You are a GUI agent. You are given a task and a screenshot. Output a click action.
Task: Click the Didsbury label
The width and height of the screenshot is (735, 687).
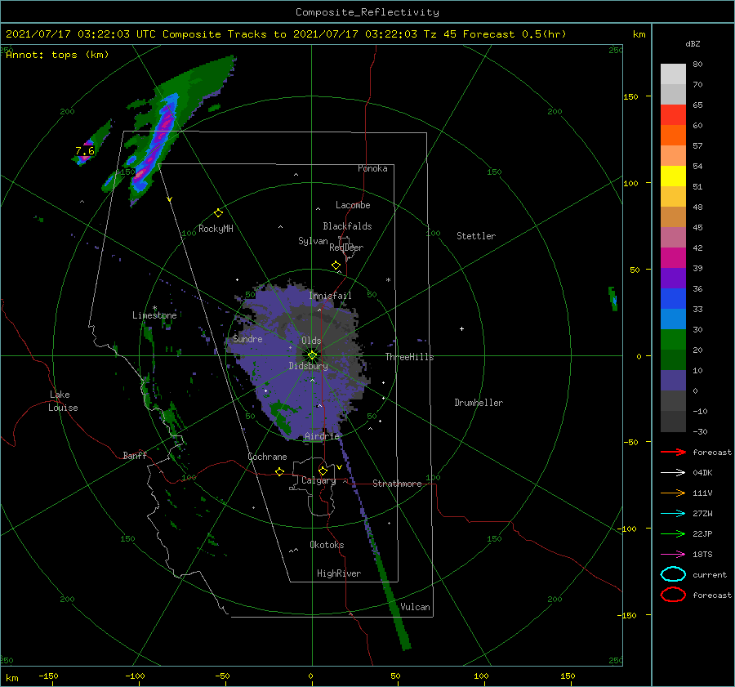[308, 366]
